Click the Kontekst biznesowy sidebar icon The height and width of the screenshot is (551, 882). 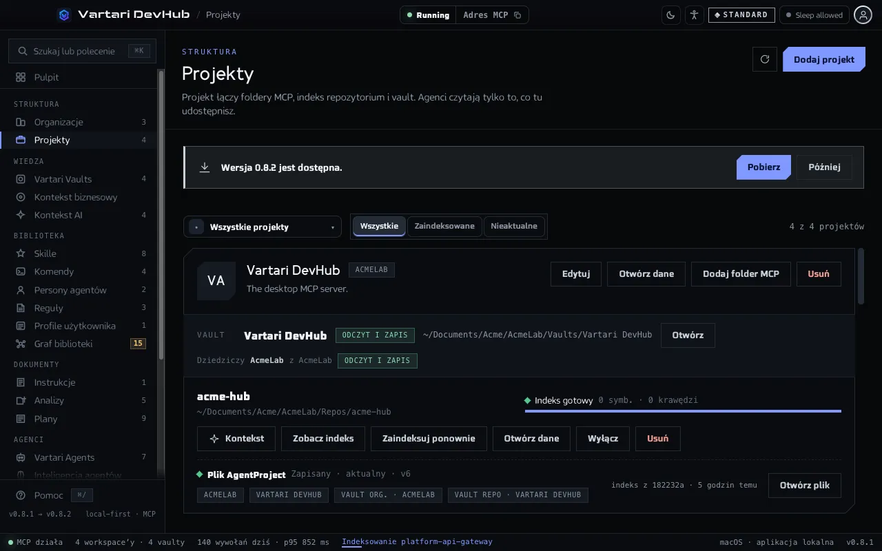coord(21,197)
